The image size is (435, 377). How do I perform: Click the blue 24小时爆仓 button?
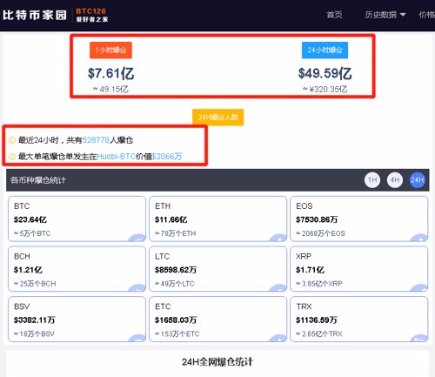point(325,50)
